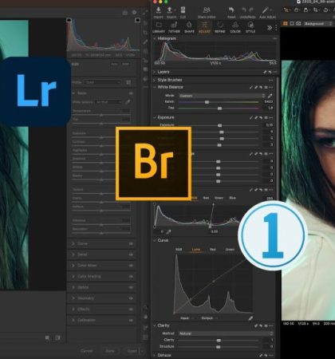Collapse the Histogram panel in Capture One
This screenshot has width=335, height=359.
click(155, 38)
